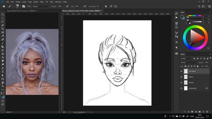Create new group folder icon
This screenshot has width=212, height=119.
coord(199,112)
